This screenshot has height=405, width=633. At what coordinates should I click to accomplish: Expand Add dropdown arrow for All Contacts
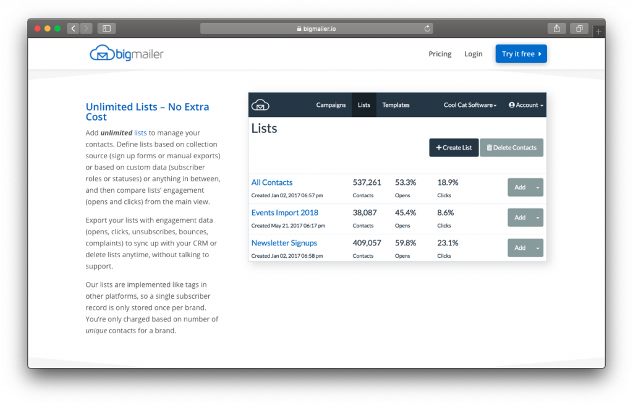click(538, 187)
